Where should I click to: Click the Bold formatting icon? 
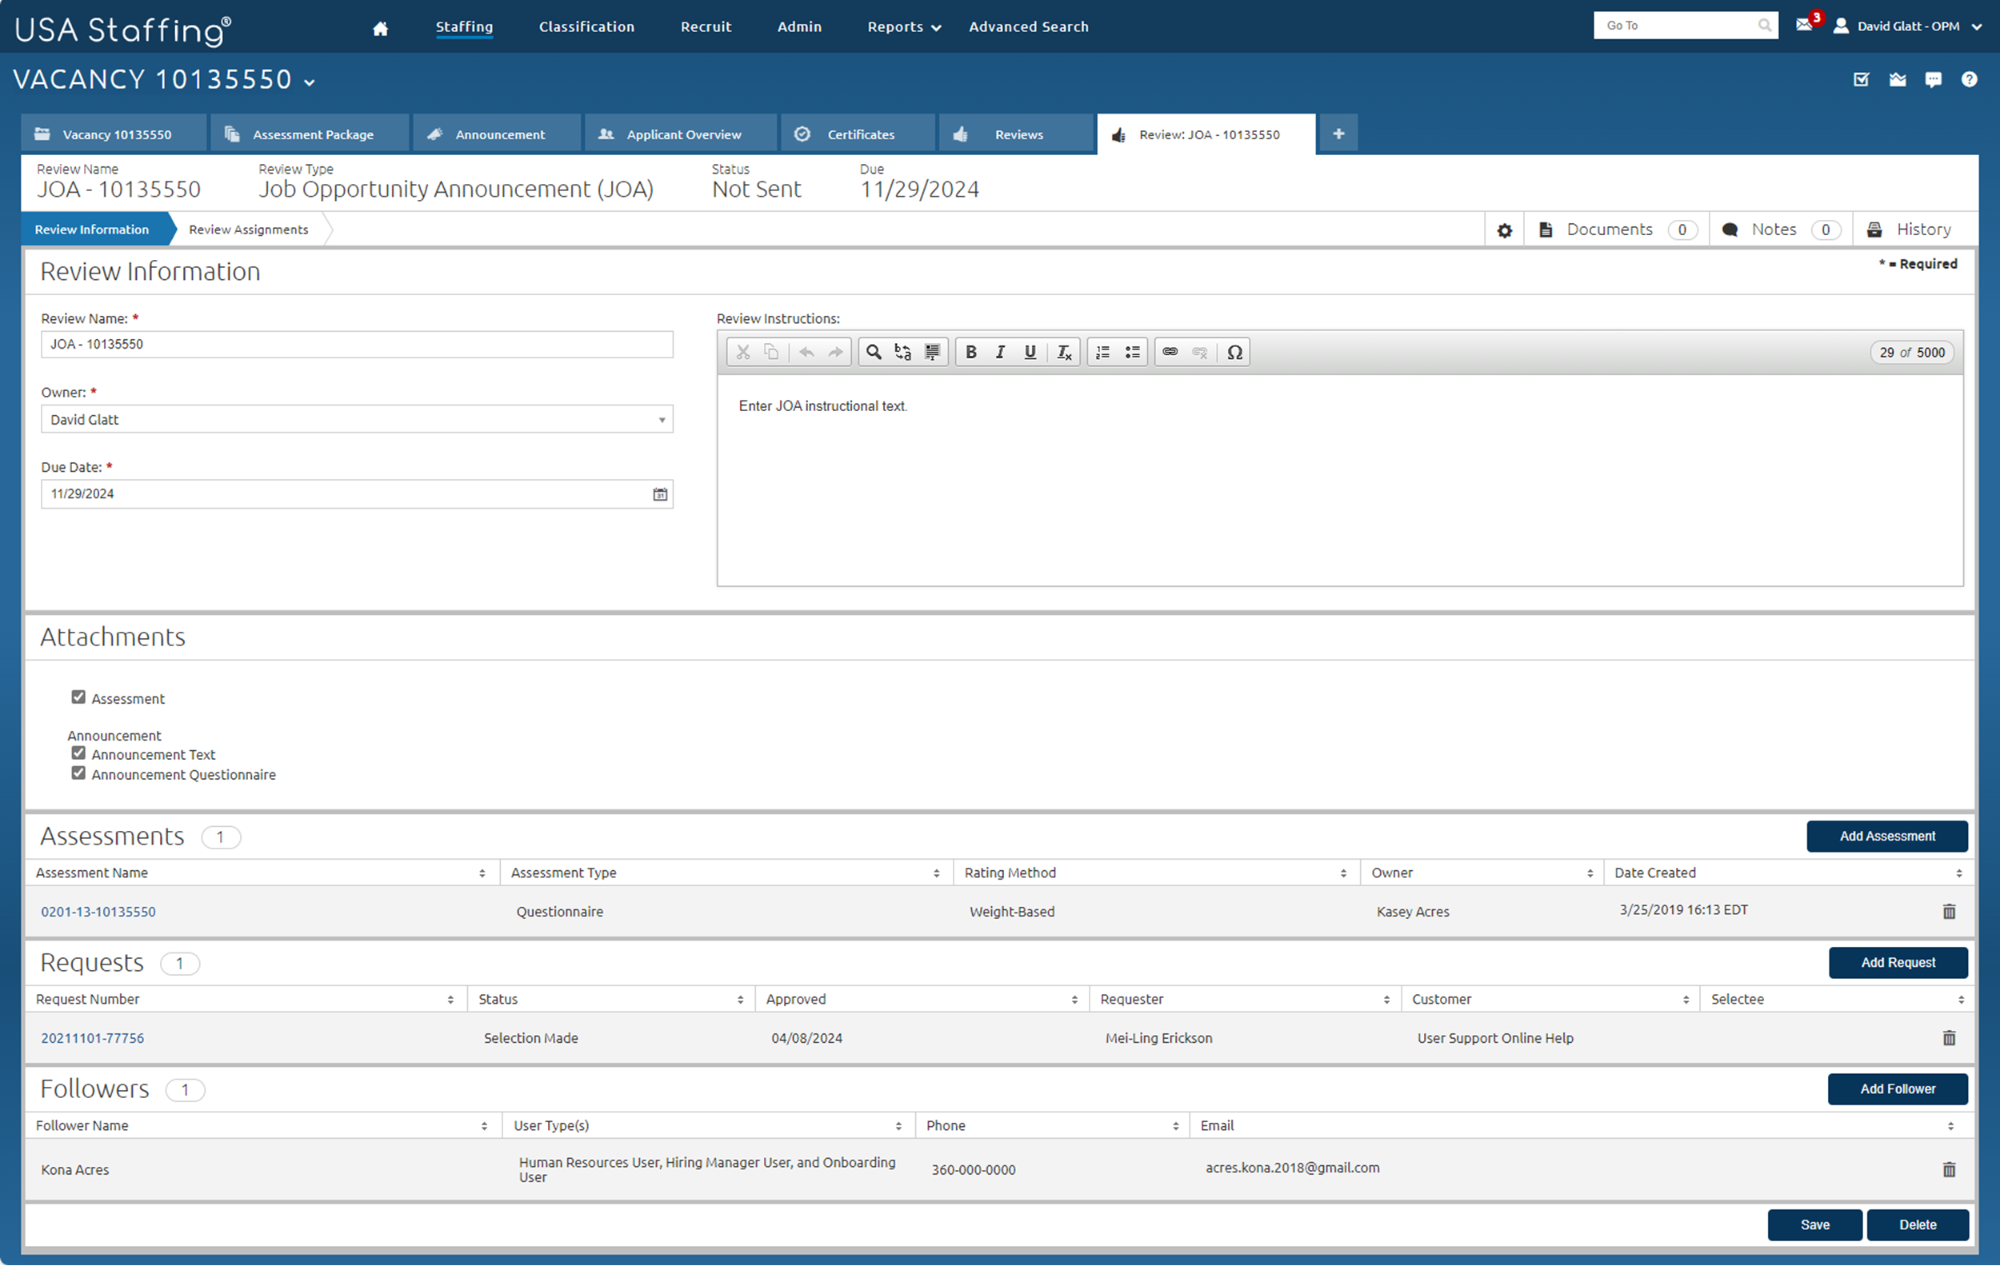[x=970, y=352]
